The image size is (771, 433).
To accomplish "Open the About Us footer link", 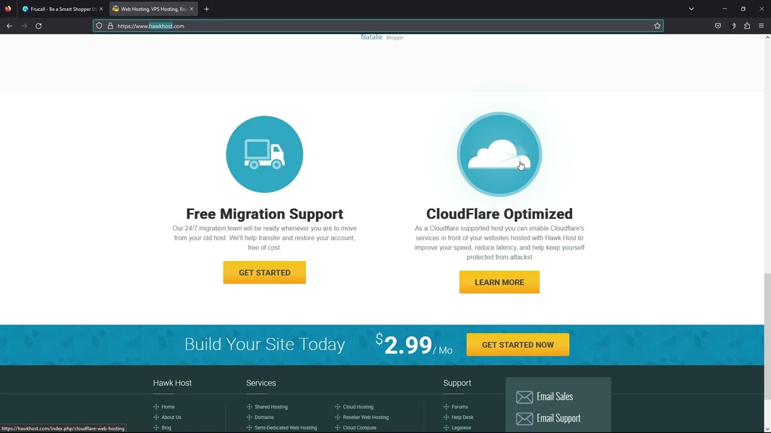I will [x=171, y=417].
